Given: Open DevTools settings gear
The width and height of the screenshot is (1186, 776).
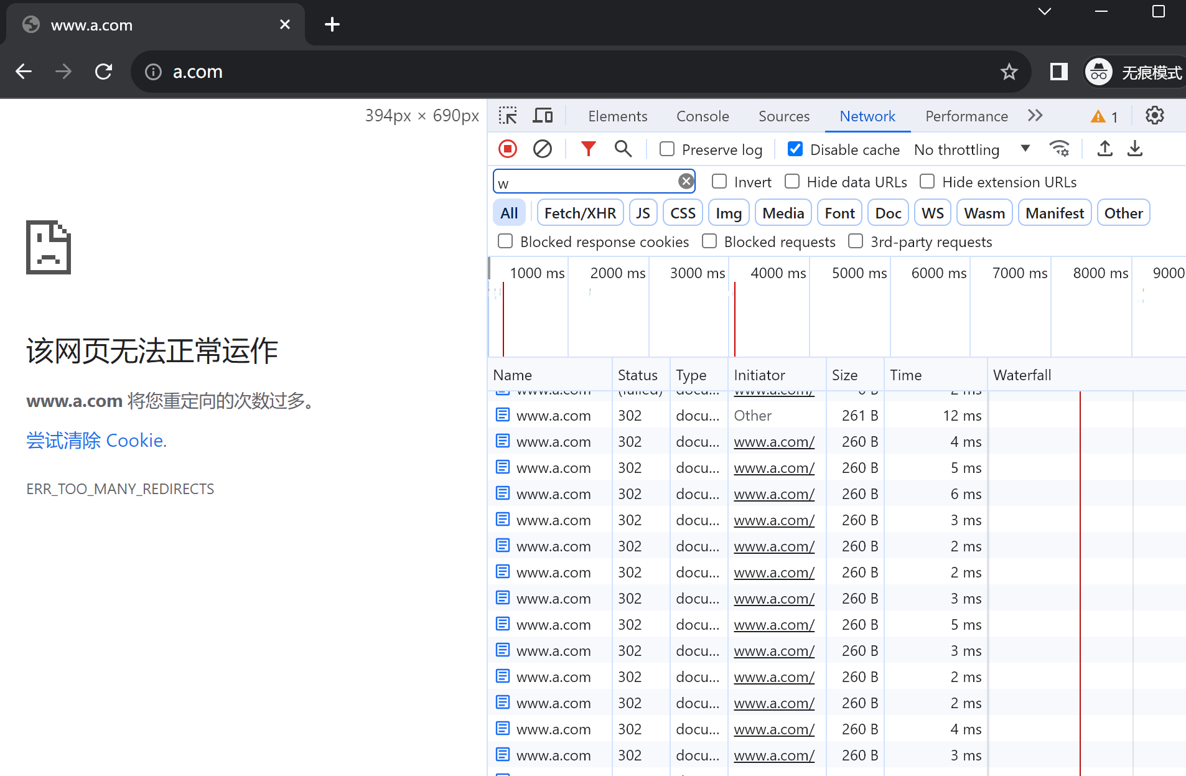Looking at the screenshot, I should tap(1154, 116).
